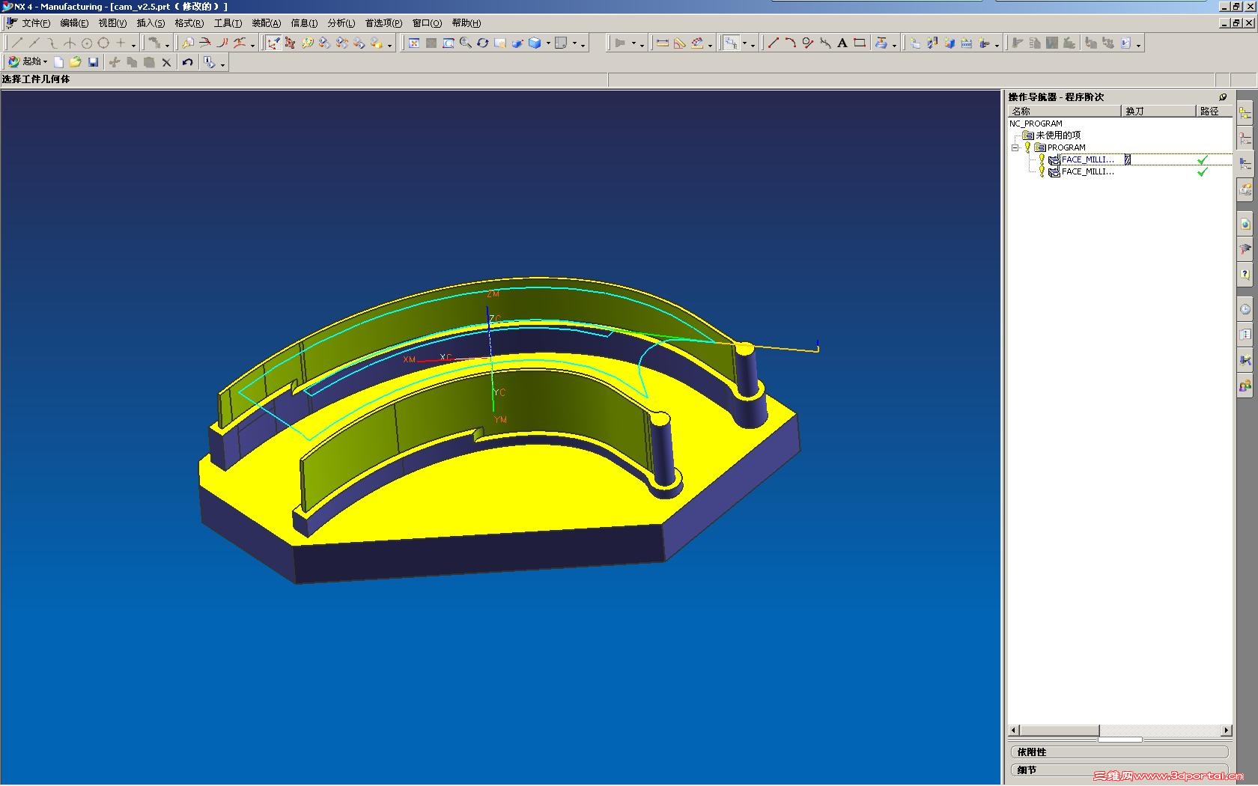Click the measure angle icon
Viewport: 1258px width, 786px height.
(x=680, y=43)
